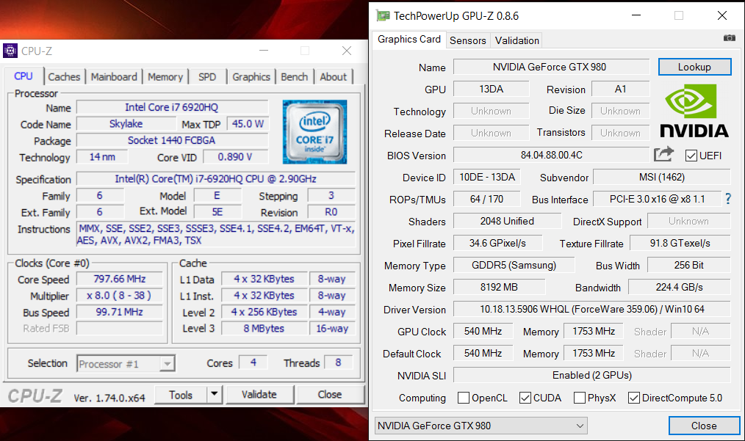Click the Package value Socket 1440 FCBGA
The height and width of the screenshot is (441, 745).
[172, 140]
